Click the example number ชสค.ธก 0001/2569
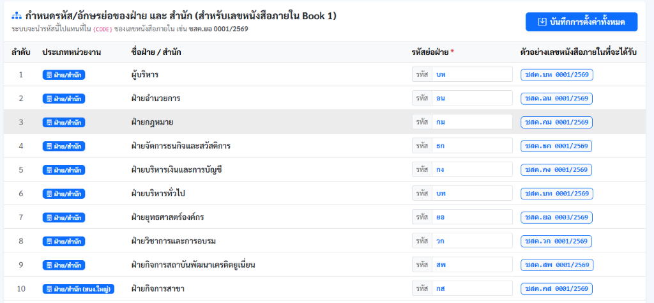 (x=556, y=146)
